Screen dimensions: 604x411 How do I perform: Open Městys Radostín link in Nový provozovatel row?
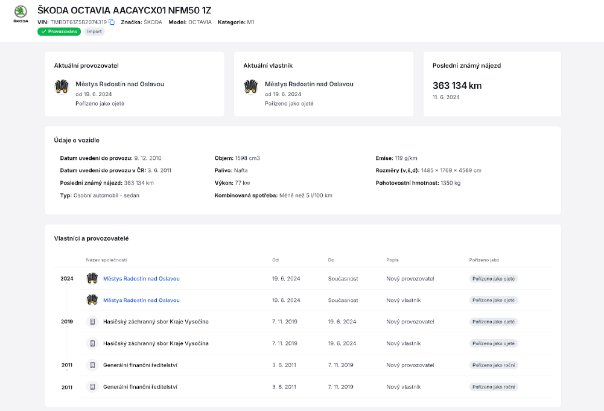tap(141, 279)
